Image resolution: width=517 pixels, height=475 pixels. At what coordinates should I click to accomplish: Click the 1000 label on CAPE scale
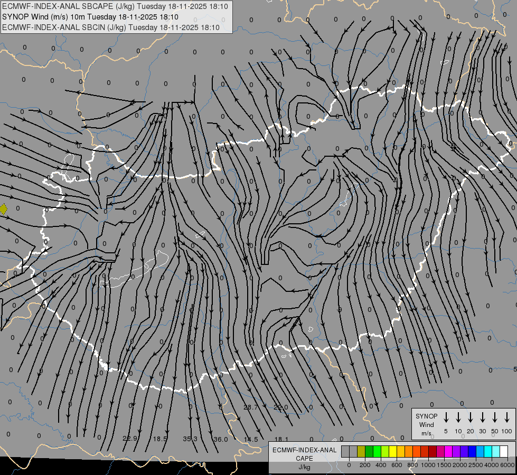pyautogui.click(x=428, y=465)
